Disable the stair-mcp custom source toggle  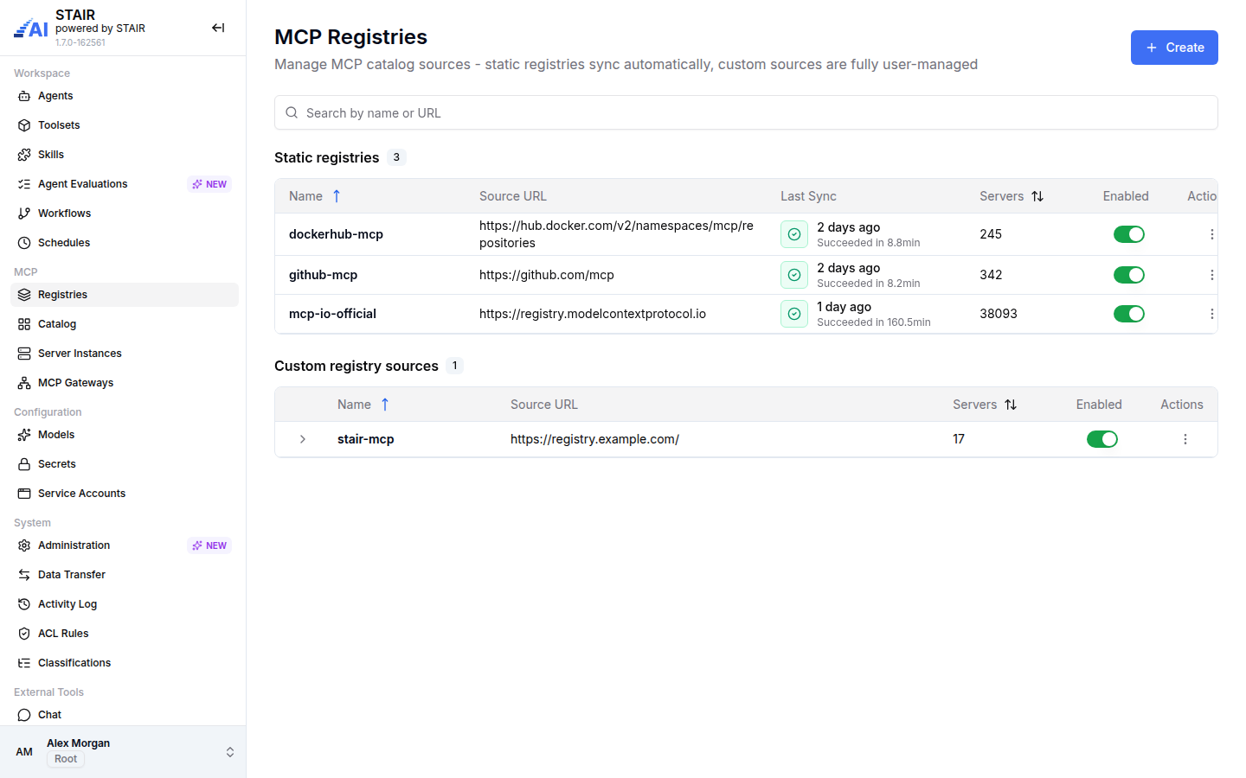(1101, 439)
